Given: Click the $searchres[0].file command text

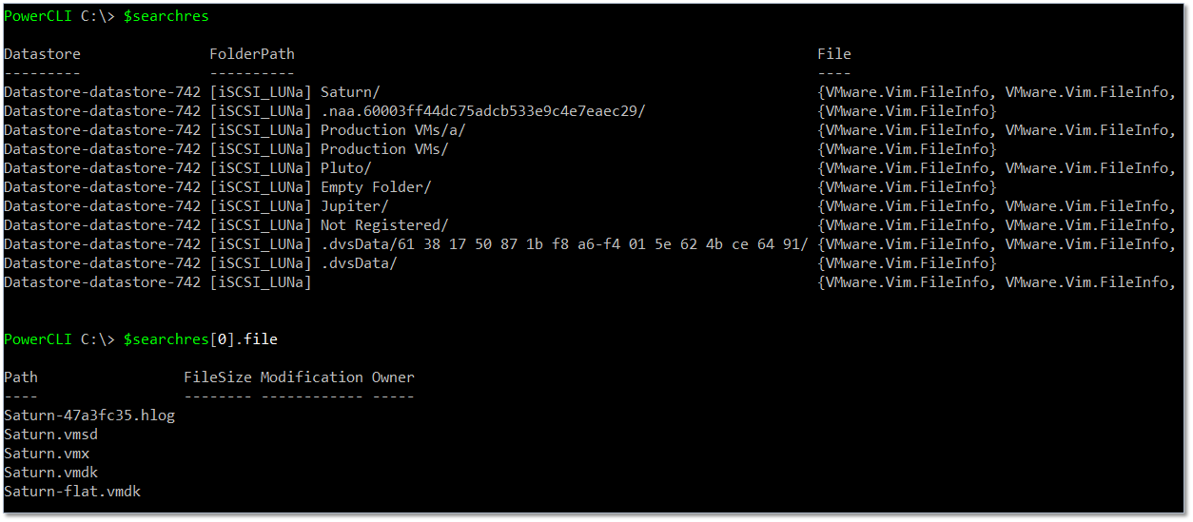Looking at the screenshot, I should coord(201,339).
